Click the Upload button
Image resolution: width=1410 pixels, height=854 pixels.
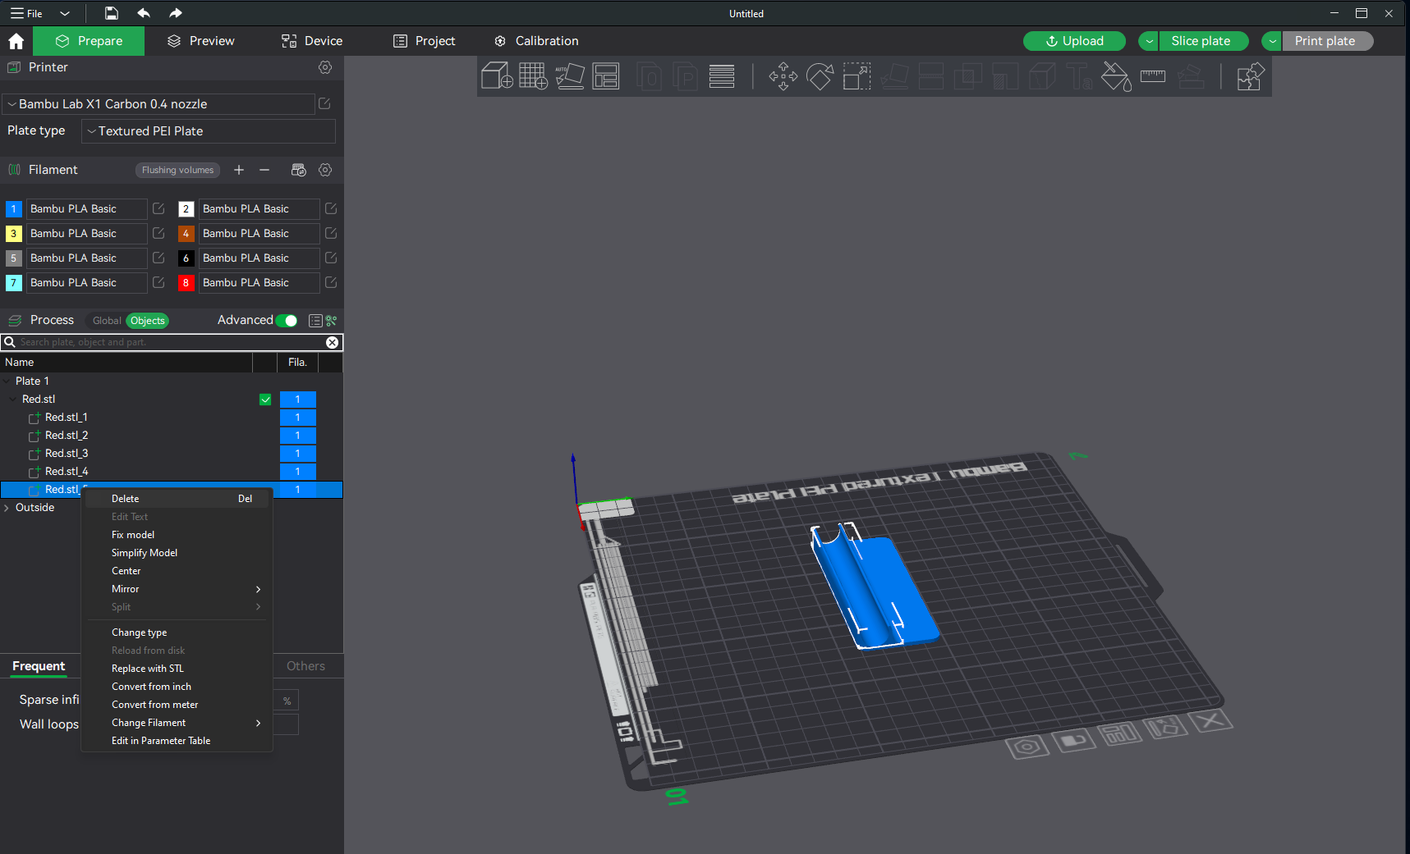[1074, 41]
